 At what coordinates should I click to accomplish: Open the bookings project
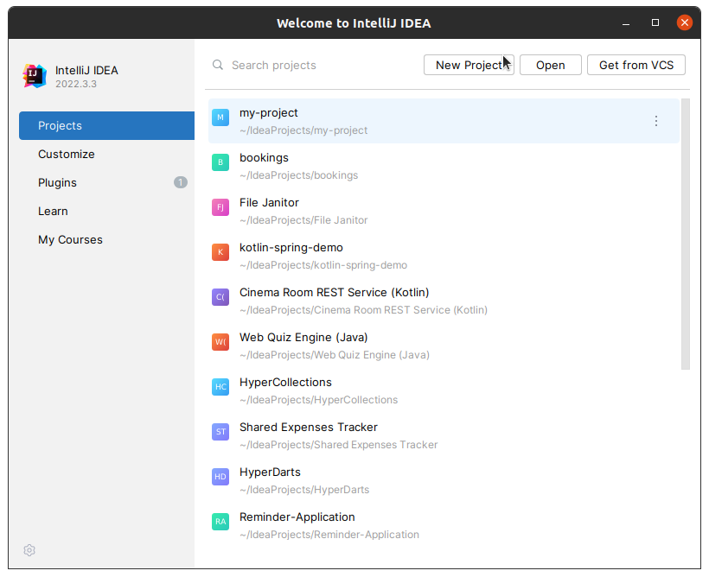point(444,166)
